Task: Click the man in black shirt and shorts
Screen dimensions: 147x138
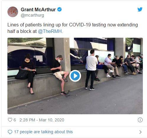Action: (x=59, y=75)
